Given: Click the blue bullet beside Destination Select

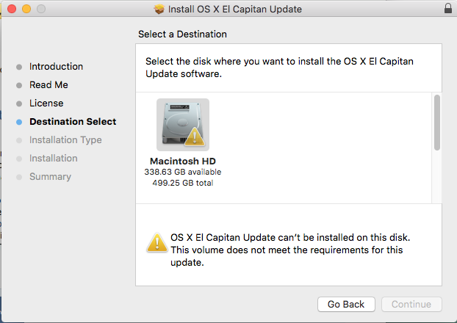Looking at the screenshot, I should tap(19, 122).
